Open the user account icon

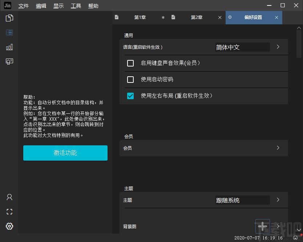[x=9, y=197]
